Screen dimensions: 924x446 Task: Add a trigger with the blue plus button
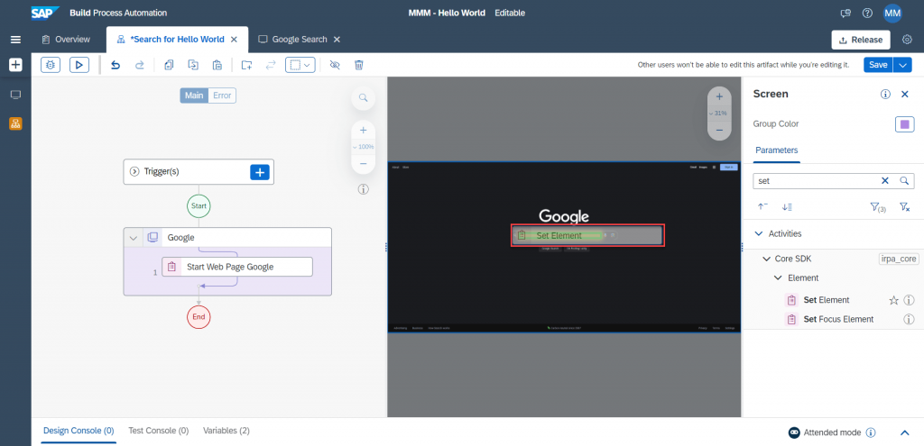(x=260, y=172)
